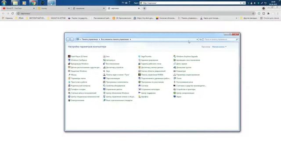The height and width of the screenshot is (158, 281).
Task: Open Windows Explorer from taskbar
Action: [15, 3]
